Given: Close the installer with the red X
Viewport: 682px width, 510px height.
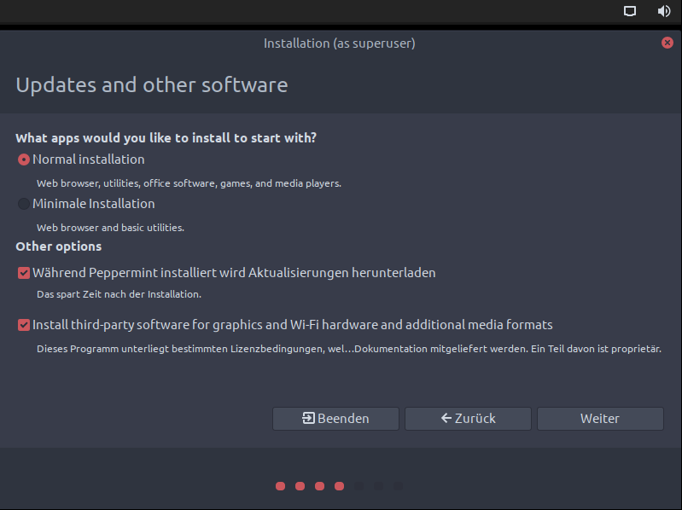Looking at the screenshot, I should pos(667,43).
